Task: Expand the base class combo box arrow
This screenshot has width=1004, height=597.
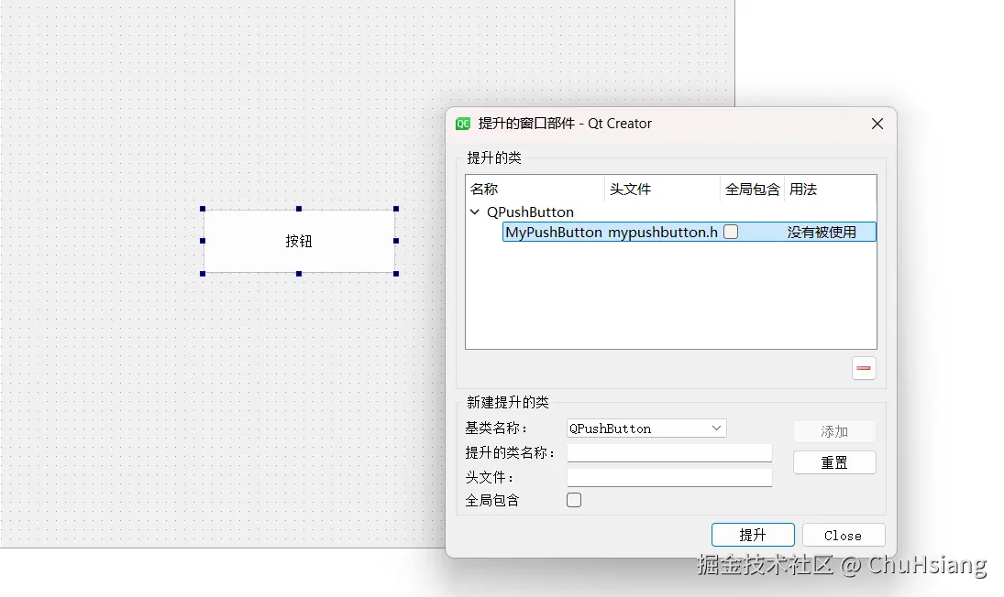Action: pos(716,428)
